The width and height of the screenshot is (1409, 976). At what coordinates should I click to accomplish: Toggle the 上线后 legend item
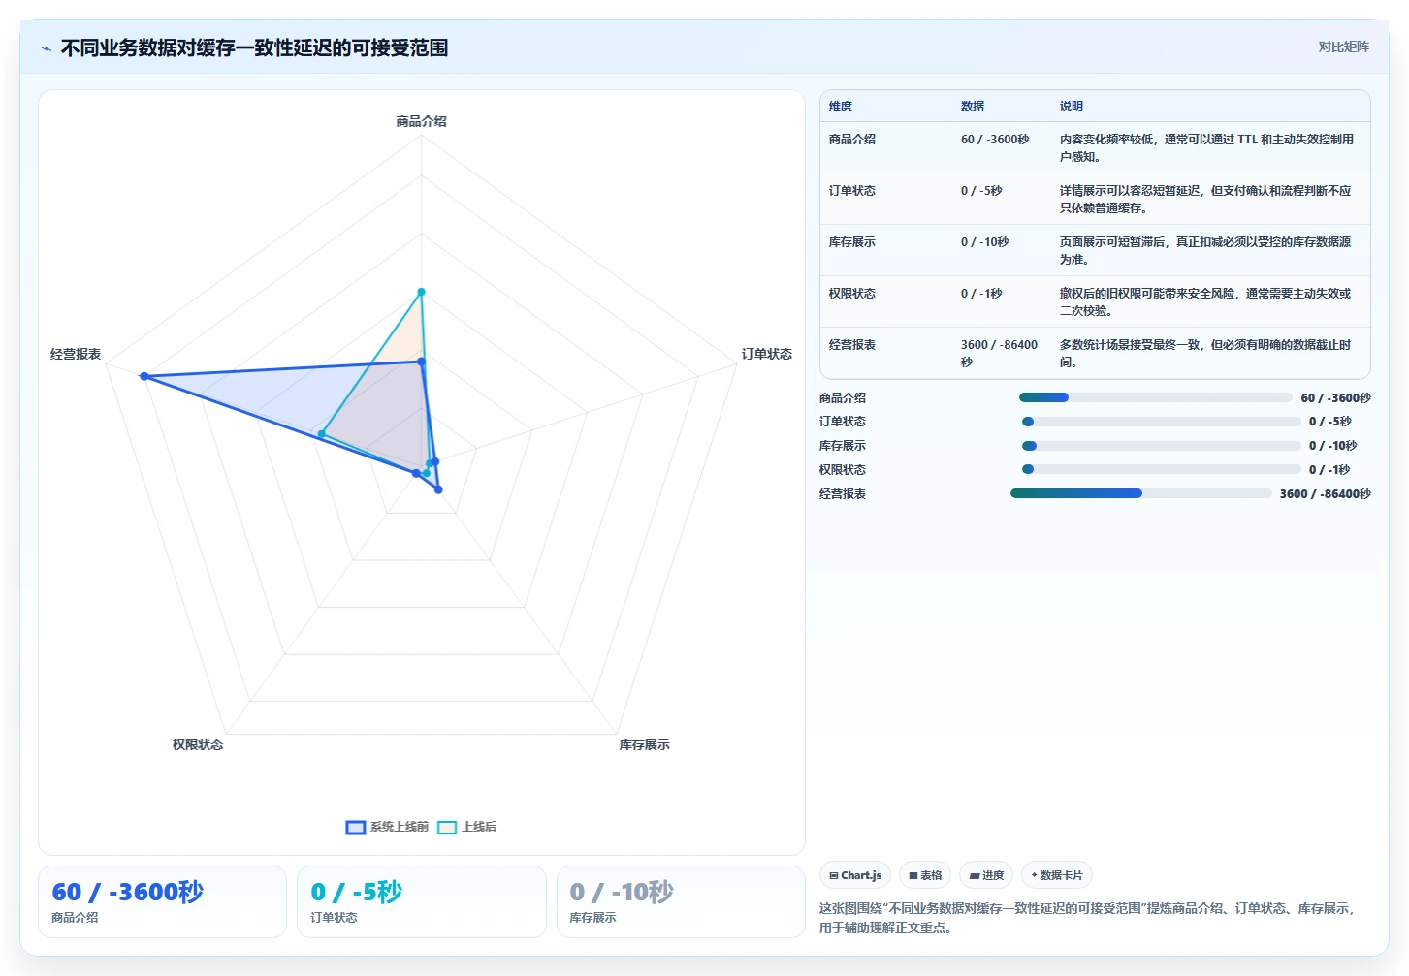coord(466,827)
